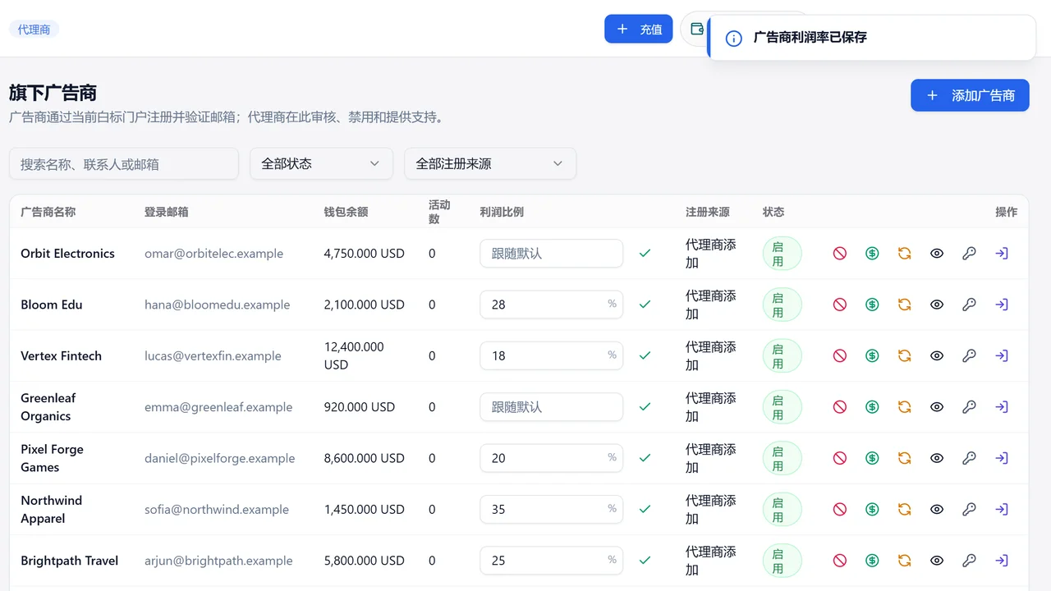Click the eye icon for Vertex Fintech
This screenshot has height=591, width=1051.
tap(937, 355)
